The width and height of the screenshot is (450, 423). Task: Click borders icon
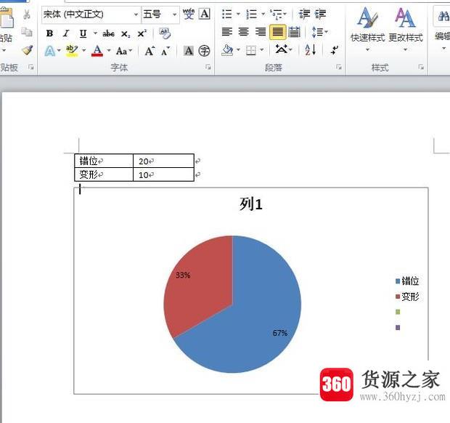point(251,51)
